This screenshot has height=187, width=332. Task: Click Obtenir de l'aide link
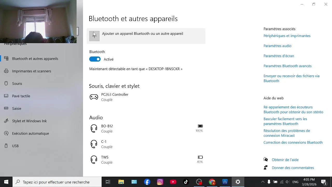point(285,160)
